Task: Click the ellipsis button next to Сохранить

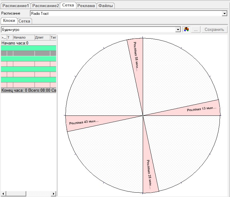Action: click(196, 30)
